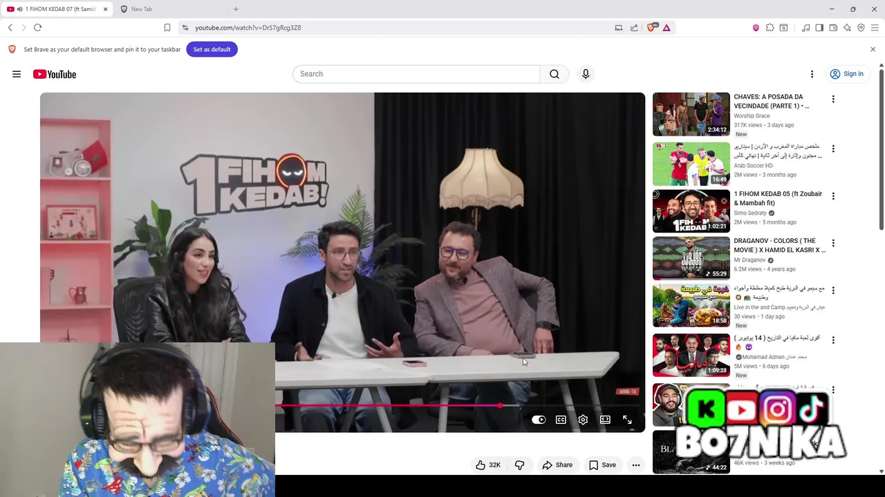Open the Brave Wallet icon
Screen dimensions: 885x497
[833, 28]
